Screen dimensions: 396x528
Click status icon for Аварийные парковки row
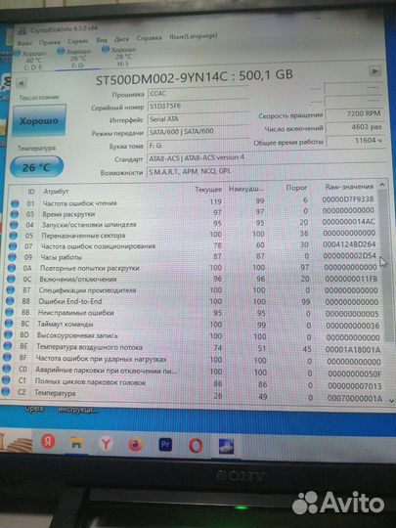[7, 369]
